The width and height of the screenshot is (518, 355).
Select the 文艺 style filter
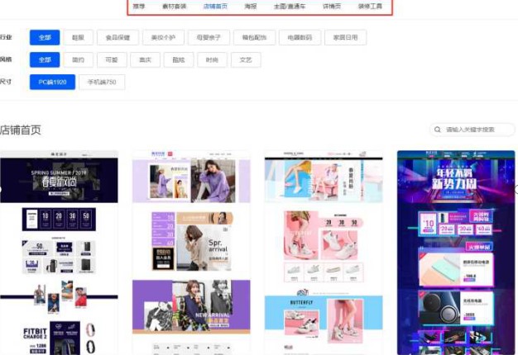246,60
